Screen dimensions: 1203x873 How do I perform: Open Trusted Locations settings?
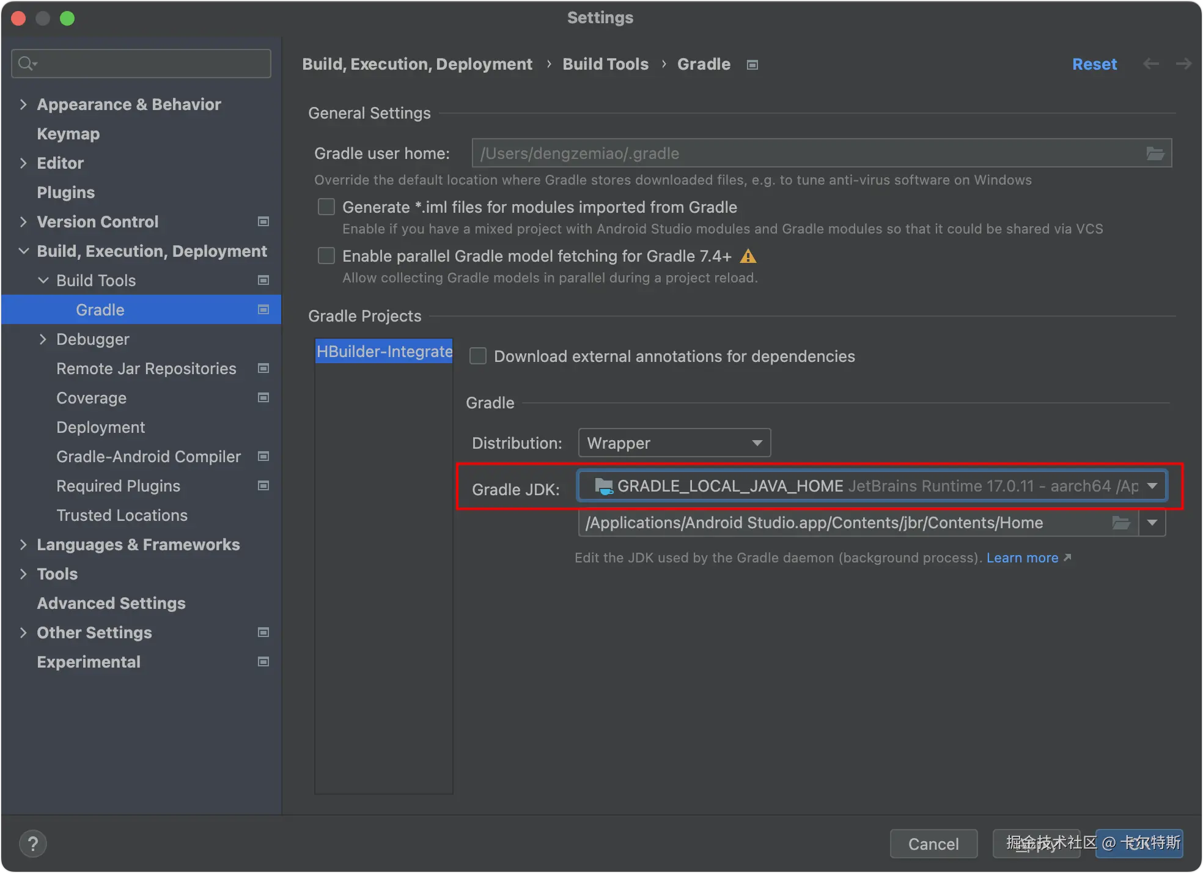122,515
